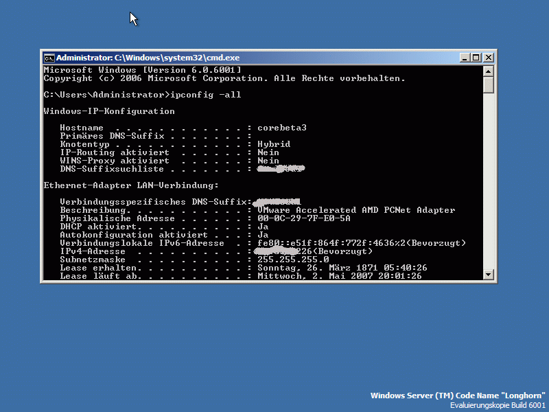
Task: Click the 'Physikalische Adresse' label
Action: [x=117, y=218]
